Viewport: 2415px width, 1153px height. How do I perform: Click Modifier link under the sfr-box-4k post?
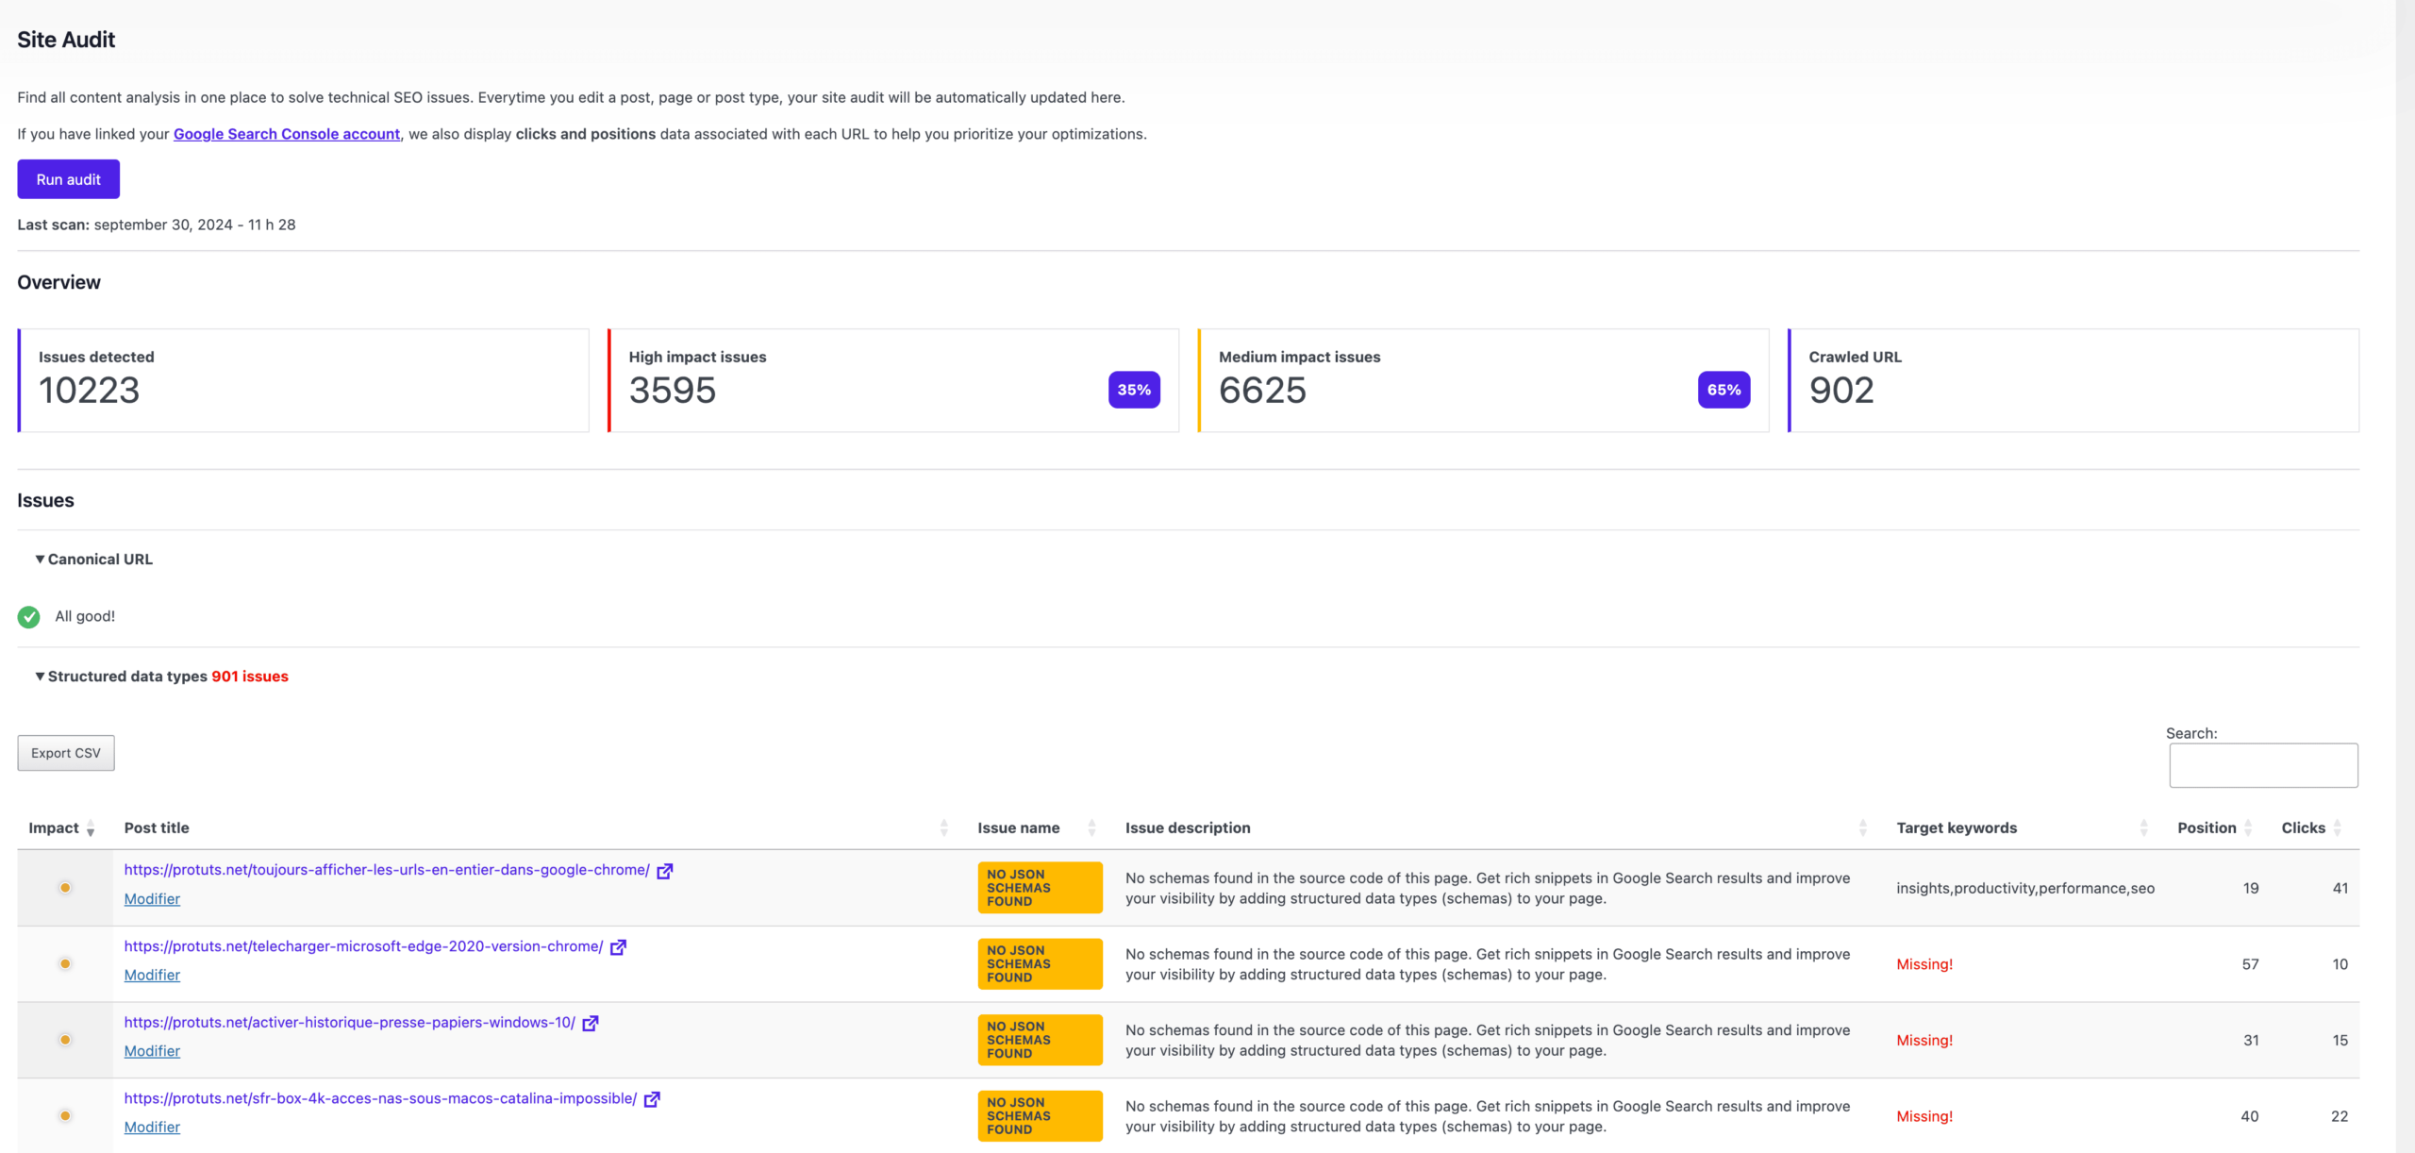(x=152, y=1128)
